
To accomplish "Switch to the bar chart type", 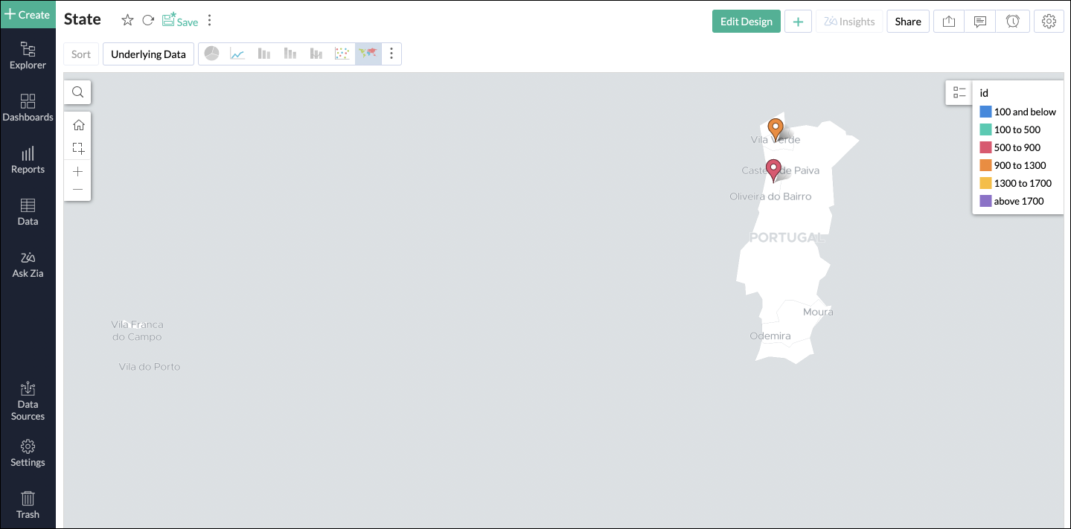I will coord(264,53).
